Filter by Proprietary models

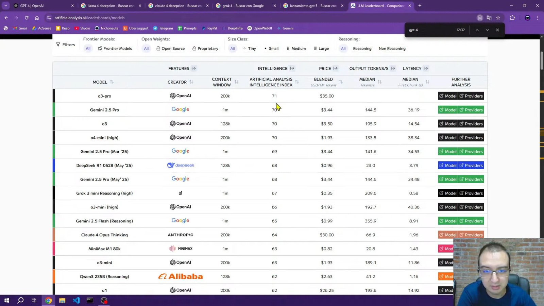(205, 49)
